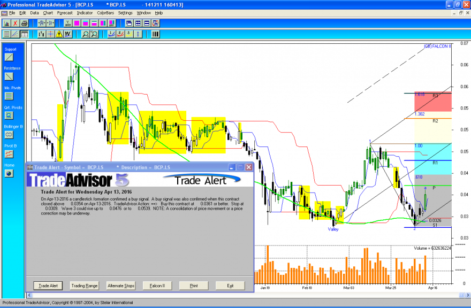471x308 pixels.
Task: Click the blue curve number 1 icon
Action: click(111, 34)
